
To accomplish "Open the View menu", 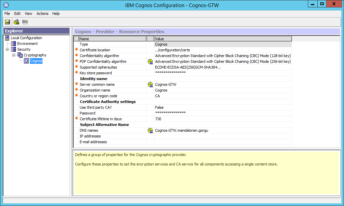I will click(x=28, y=14).
